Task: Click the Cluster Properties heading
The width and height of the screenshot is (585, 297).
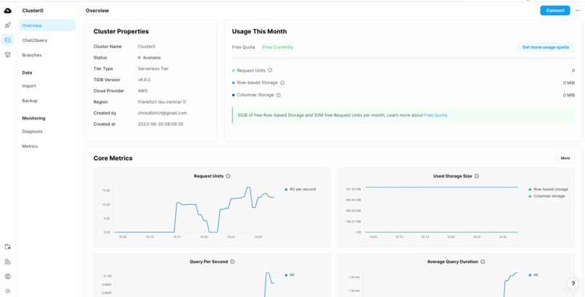Action: pos(121,32)
